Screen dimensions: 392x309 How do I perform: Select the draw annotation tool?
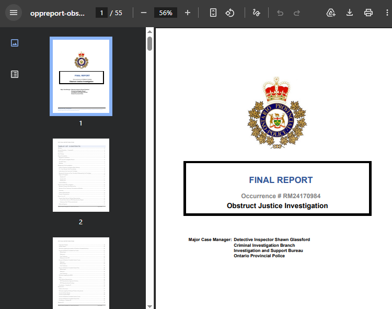pyautogui.click(x=256, y=13)
